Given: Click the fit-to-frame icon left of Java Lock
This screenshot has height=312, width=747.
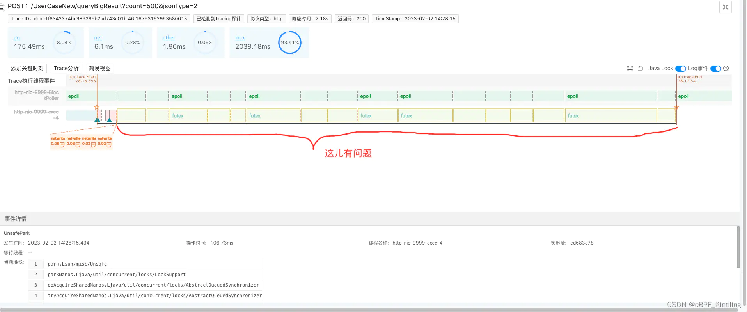Looking at the screenshot, I should coord(630,68).
